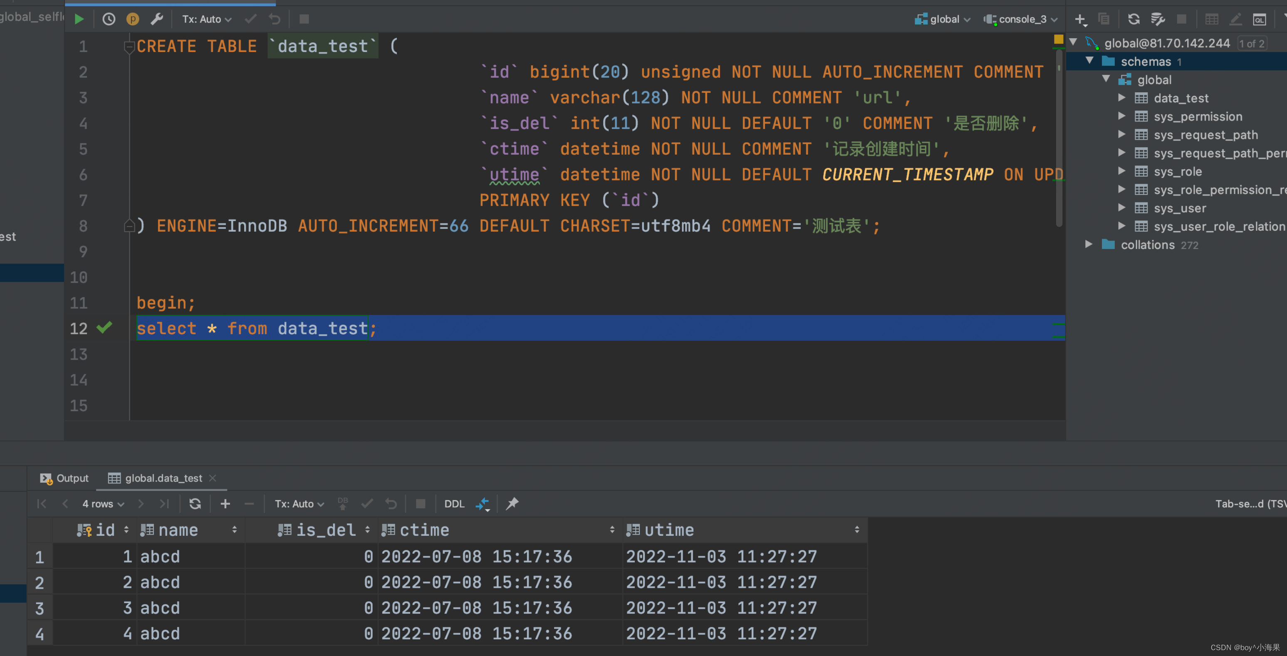Open query history clock icon

(x=109, y=19)
